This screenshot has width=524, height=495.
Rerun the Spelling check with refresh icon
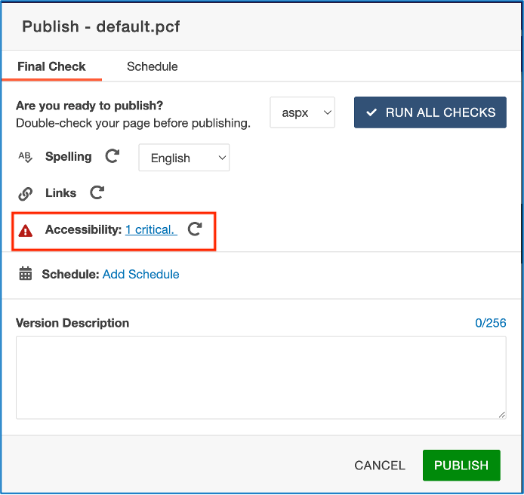(112, 157)
